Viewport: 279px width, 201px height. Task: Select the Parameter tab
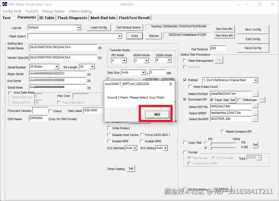(x=27, y=17)
